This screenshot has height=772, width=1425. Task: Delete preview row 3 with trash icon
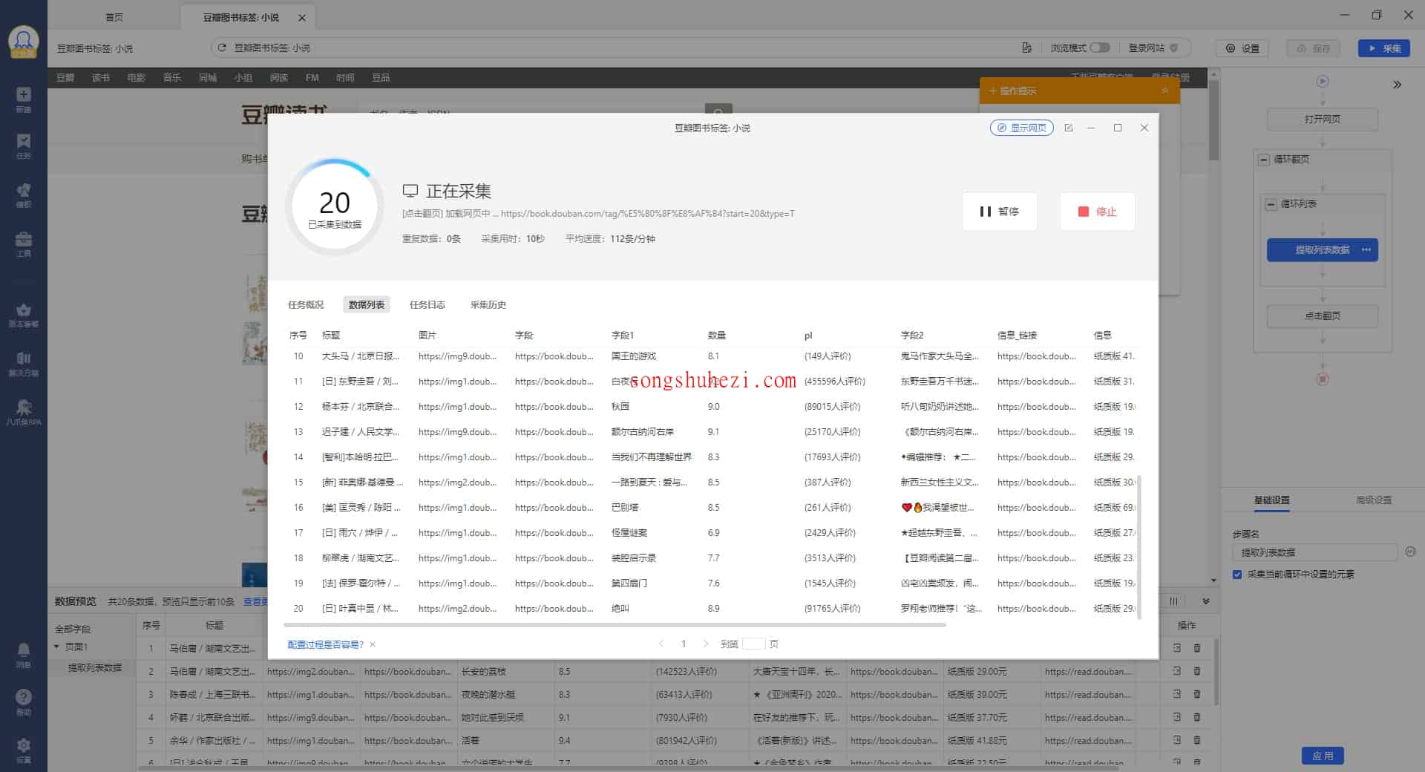pos(1197,694)
